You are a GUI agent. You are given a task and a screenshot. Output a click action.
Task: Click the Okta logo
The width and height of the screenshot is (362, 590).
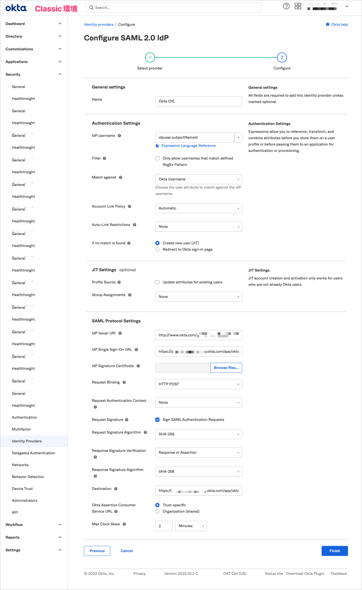(16, 7)
